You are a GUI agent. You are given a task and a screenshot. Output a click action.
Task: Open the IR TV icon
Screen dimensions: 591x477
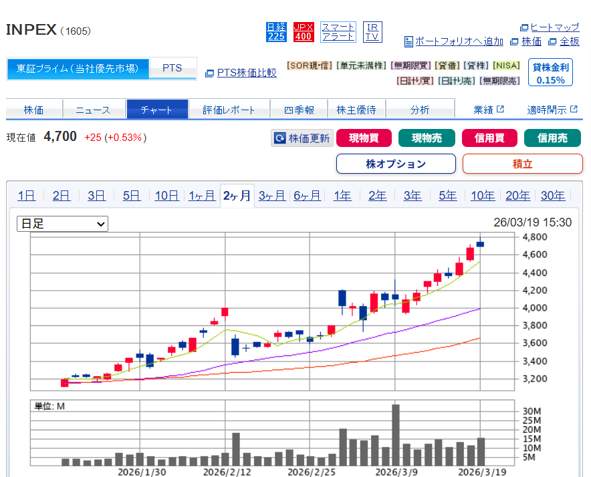[x=372, y=32]
